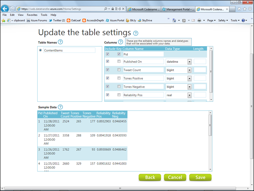Click the Print icon in command bar
The image size is (254, 191).
point(199,21)
